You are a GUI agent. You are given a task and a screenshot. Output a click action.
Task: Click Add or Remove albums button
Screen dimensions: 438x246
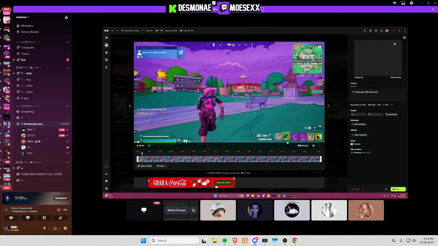[359, 135]
